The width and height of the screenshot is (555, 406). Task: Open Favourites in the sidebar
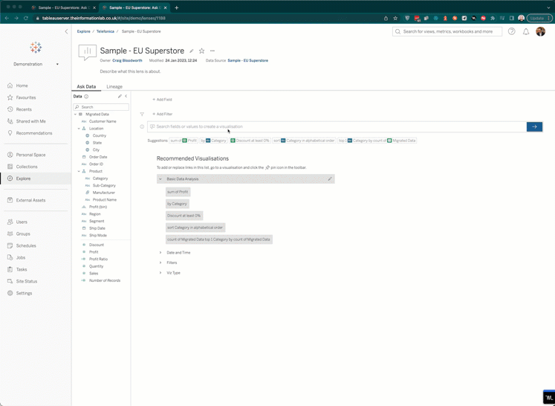(x=26, y=97)
